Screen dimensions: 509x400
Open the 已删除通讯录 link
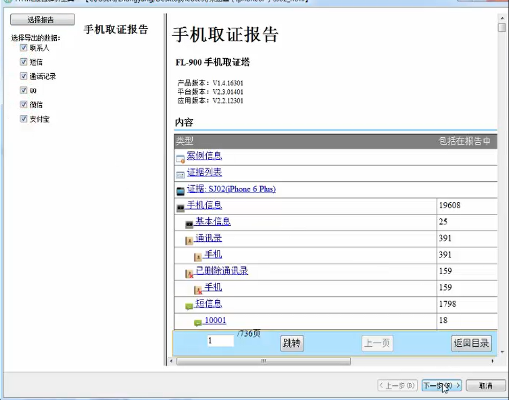coord(222,271)
